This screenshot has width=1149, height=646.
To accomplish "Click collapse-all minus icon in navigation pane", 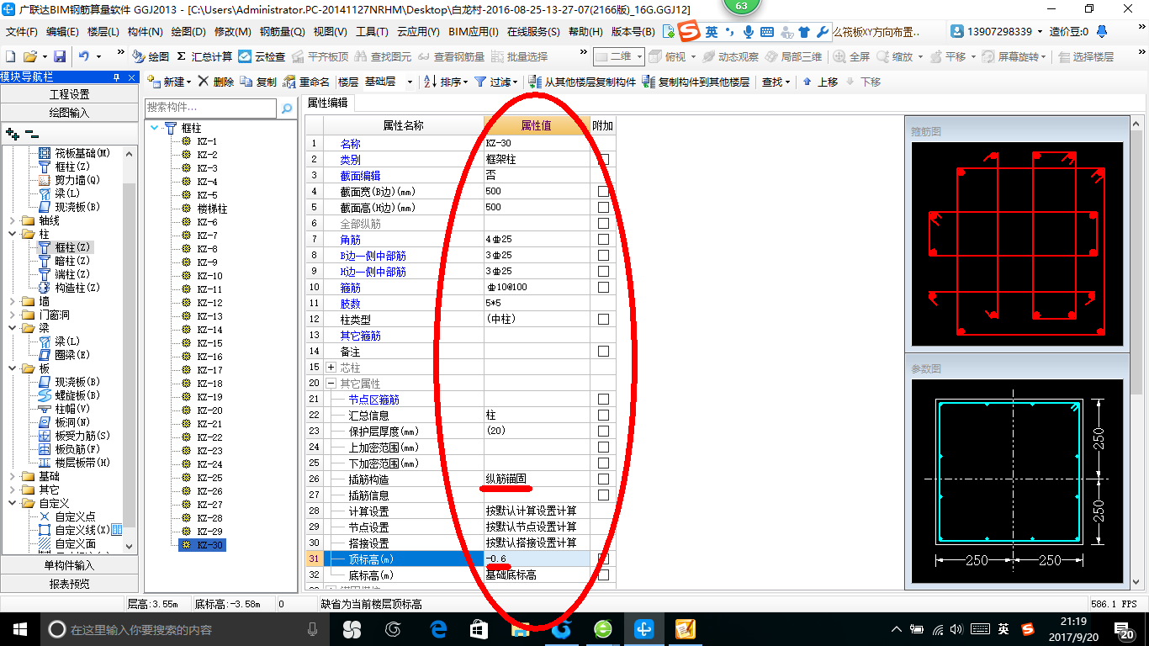I will 31,134.
